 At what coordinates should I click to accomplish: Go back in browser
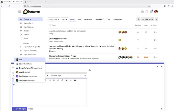2,6
